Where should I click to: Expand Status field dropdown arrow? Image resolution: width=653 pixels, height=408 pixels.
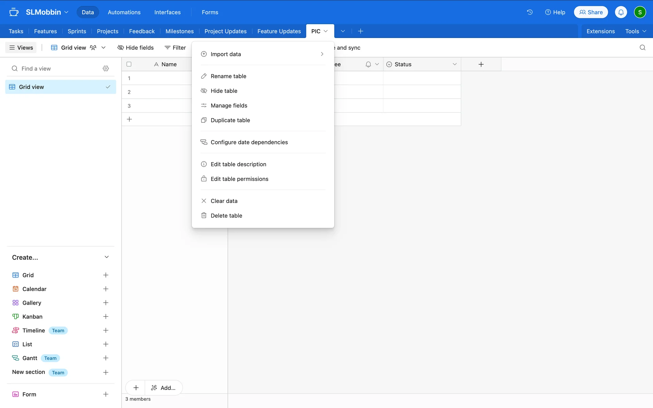click(x=455, y=64)
